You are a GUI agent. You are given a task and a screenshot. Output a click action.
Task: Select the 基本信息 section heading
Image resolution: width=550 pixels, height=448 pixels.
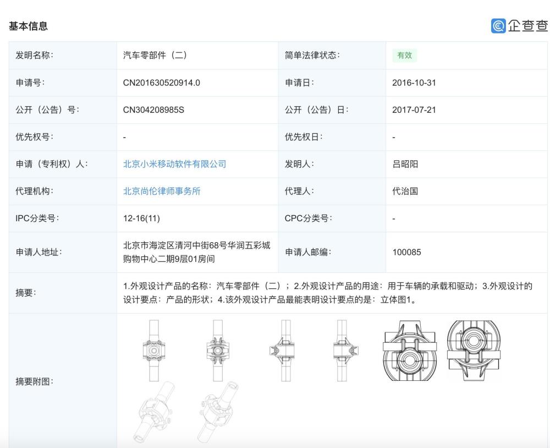click(28, 26)
